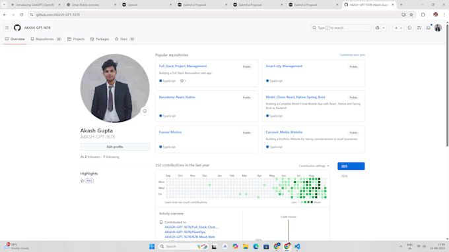Open the Chrome profile avatar
Screen dimensions: 449x252
[x=436, y=14]
